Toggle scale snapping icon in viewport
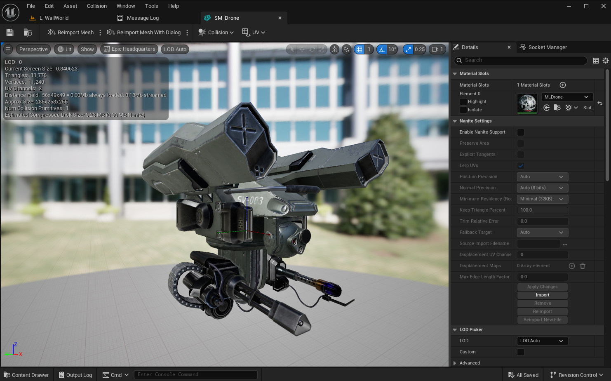The width and height of the screenshot is (611, 381). (408, 49)
